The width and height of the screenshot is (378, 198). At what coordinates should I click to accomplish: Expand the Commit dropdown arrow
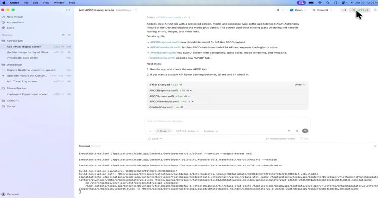(x=331, y=10)
